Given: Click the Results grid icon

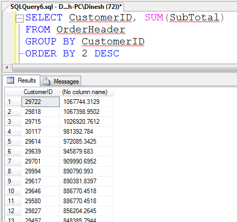Looking at the screenshot, I should pos(10,80).
